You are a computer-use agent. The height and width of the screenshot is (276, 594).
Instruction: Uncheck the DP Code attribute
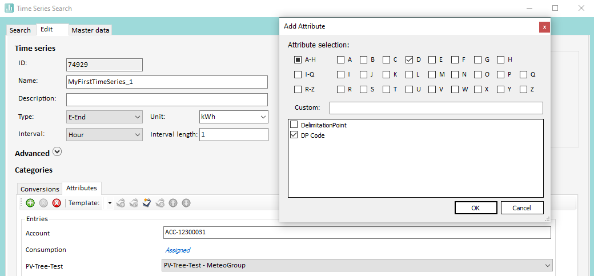[x=294, y=135]
